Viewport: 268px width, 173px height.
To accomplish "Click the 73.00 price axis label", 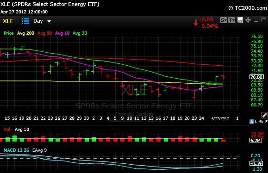I will (x=257, y=61).
